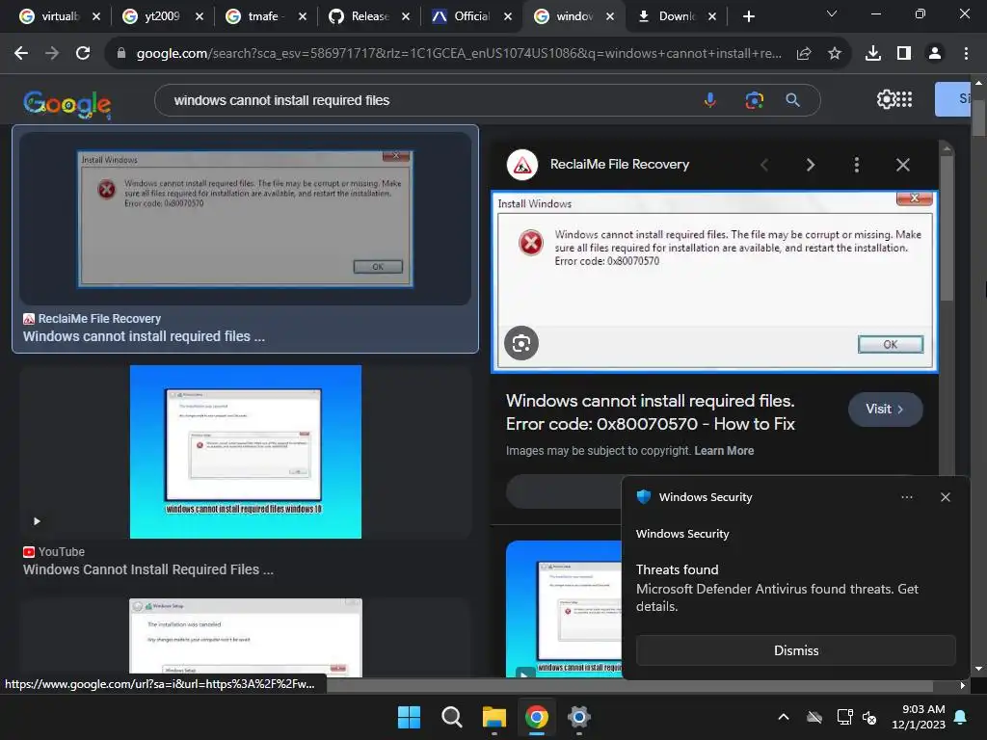Open preview panel more options menu
The width and height of the screenshot is (987, 740).
coord(857,165)
